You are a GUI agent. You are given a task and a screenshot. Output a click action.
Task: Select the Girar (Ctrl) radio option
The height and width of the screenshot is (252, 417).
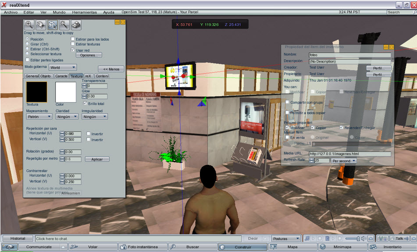[x=27, y=44]
